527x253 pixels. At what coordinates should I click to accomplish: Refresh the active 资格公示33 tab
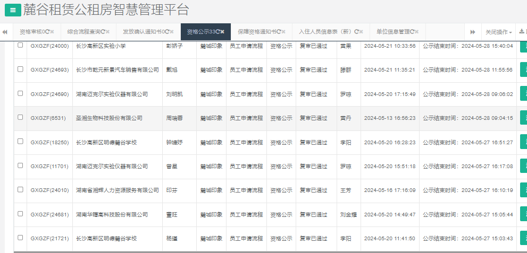click(x=218, y=32)
